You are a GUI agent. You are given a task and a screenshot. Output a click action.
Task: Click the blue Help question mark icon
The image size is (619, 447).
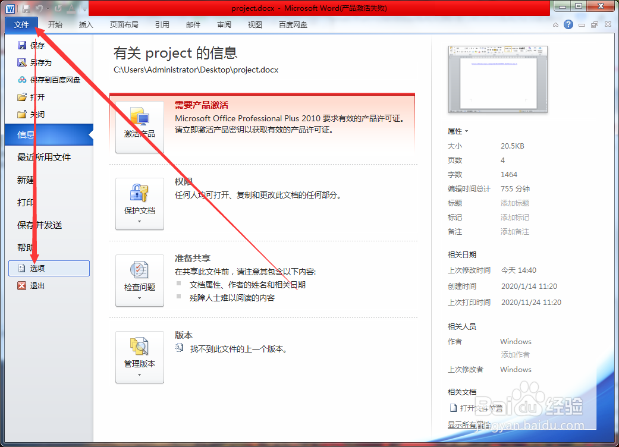tap(570, 24)
